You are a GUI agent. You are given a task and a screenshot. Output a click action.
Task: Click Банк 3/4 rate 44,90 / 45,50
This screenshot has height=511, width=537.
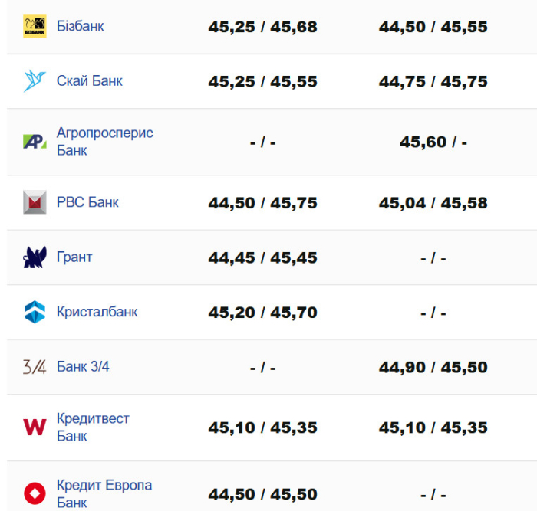[x=433, y=368]
